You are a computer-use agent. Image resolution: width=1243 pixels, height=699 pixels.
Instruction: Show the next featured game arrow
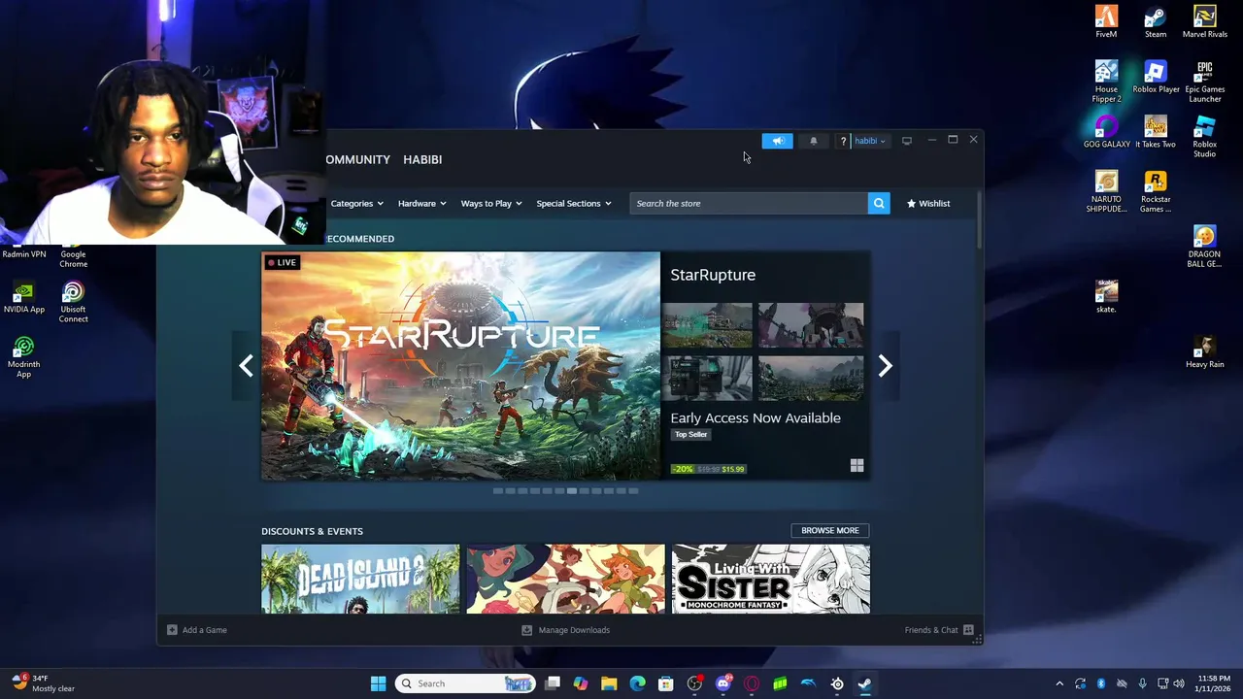point(885,366)
